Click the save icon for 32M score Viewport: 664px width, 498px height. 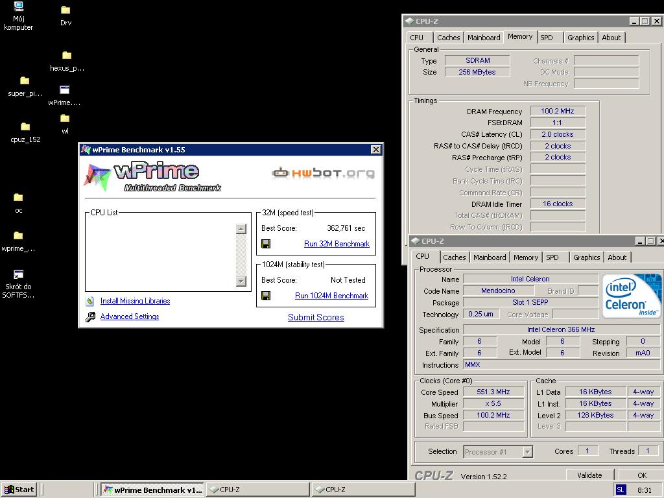tap(266, 244)
